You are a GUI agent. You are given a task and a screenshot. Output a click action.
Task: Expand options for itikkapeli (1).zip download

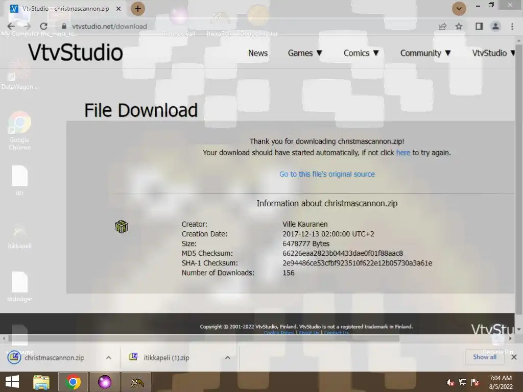[227, 358]
